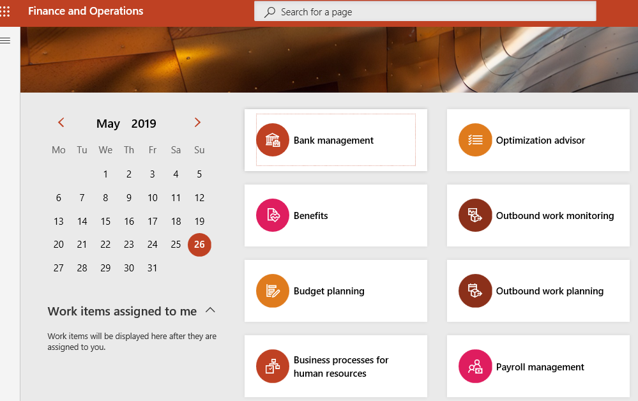Screen dimensions: 638x401
Task: Click Business processes for human resources icon
Action: point(273,367)
